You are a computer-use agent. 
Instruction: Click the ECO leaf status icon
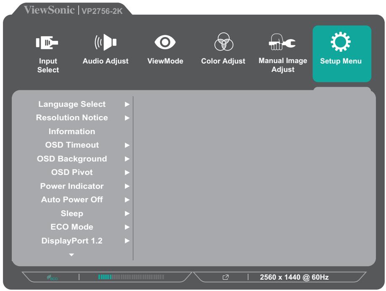tap(52, 278)
